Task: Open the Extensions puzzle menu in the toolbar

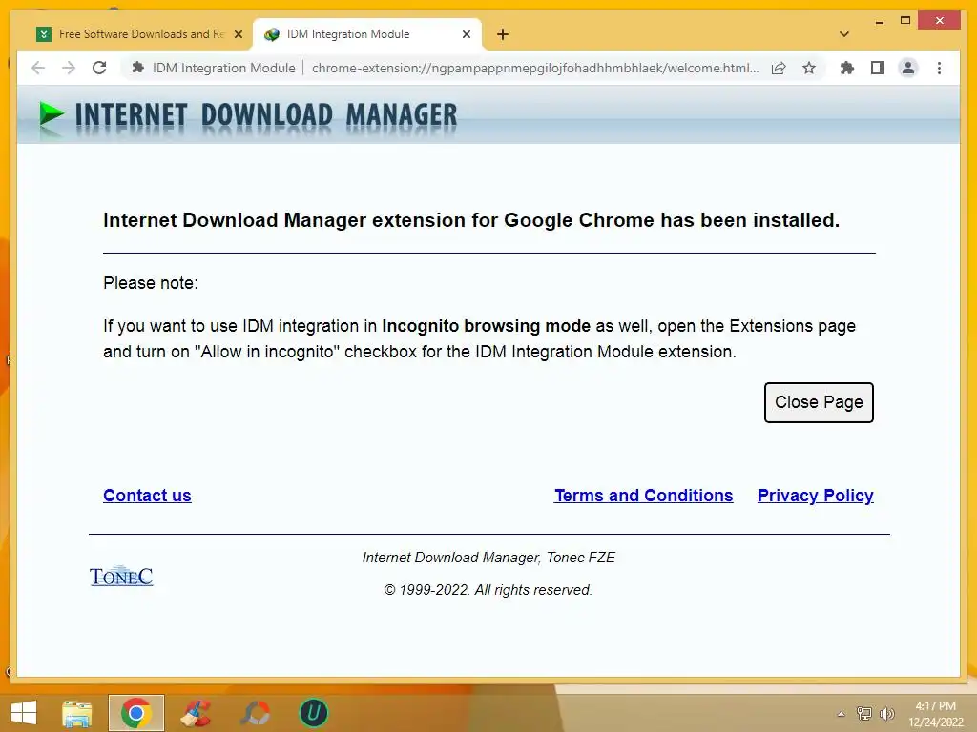Action: pyautogui.click(x=847, y=68)
